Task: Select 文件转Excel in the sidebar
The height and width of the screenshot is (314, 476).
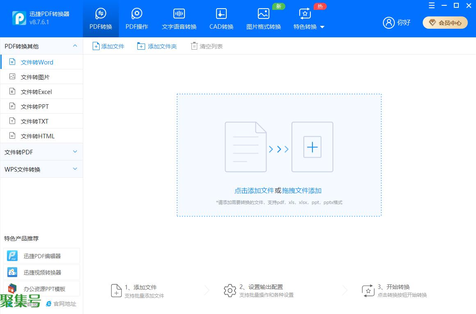Action: coord(36,92)
